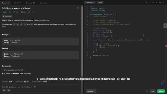Bookmark the code with editor bookmark icon
The width and height of the screenshot is (167, 94).
[146, 2]
